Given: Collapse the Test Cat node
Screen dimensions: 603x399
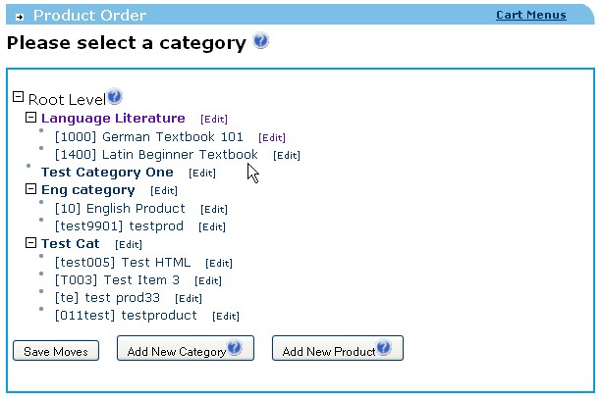Looking at the screenshot, I should click(x=30, y=242).
